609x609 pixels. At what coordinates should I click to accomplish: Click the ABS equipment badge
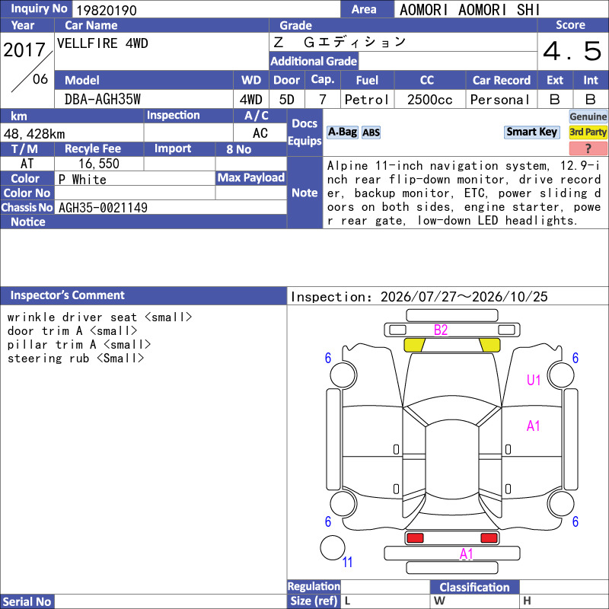371,132
